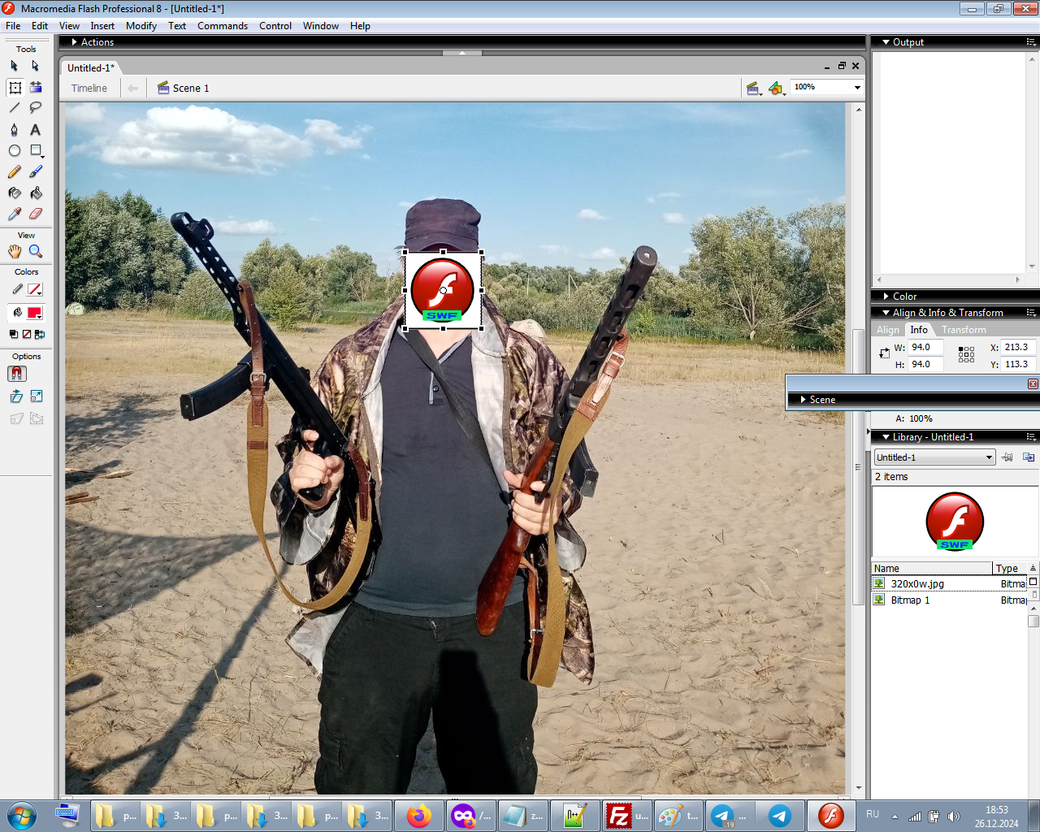Open the Edit Scene button in edit bar
1040x832 pixels.
[753, 89]
